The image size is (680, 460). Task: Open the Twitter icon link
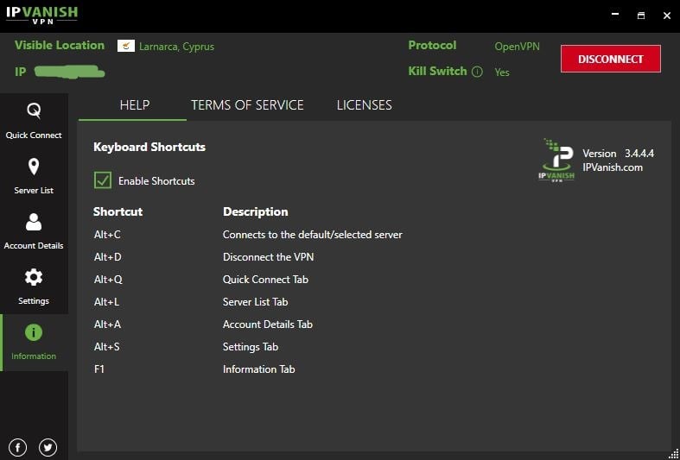pos(48,447)
